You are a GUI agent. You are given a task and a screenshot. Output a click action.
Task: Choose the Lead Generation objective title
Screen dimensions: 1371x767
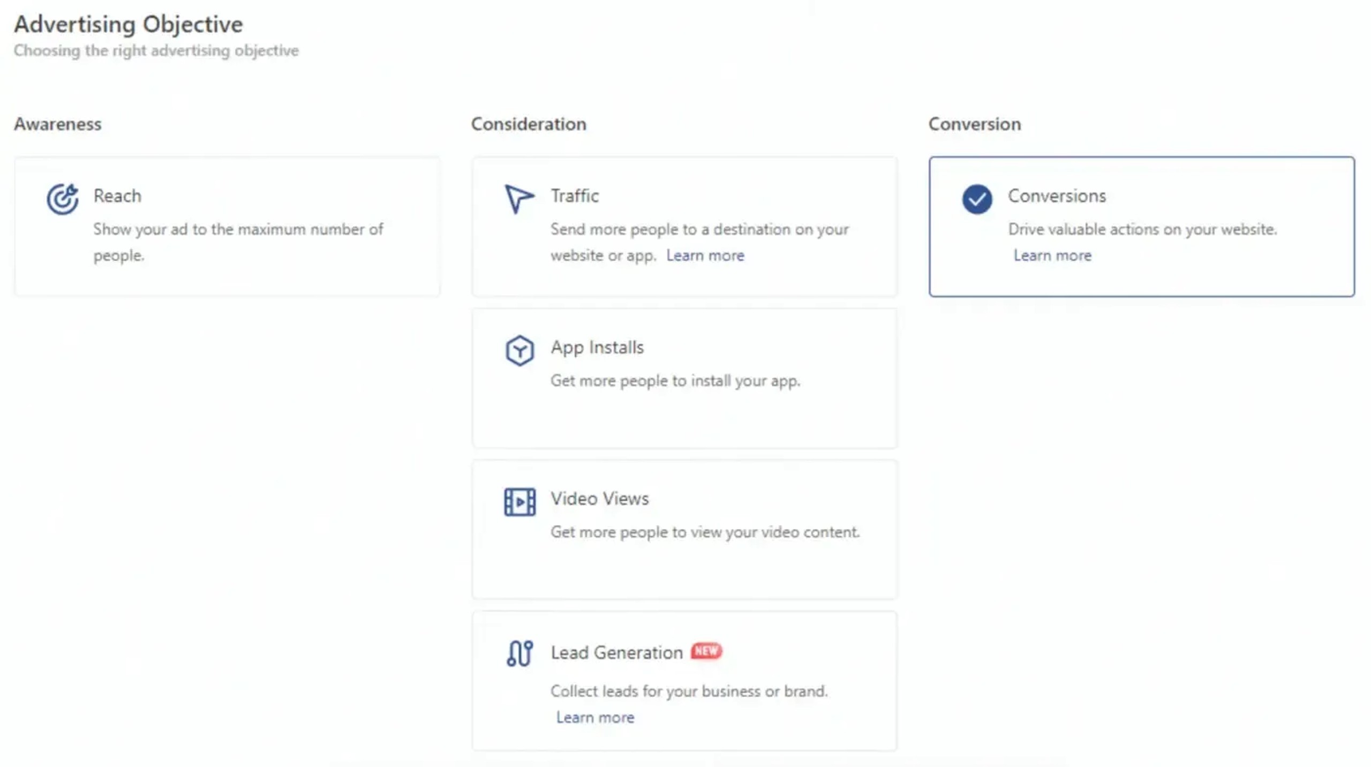pyautogui.click(x=616, y=652)
